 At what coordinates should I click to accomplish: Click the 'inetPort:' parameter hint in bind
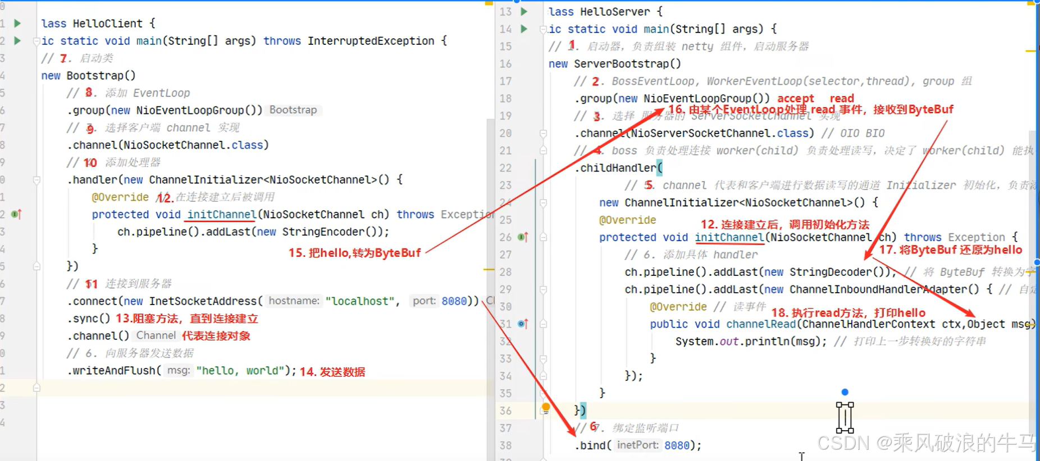[x=637, y=445]
